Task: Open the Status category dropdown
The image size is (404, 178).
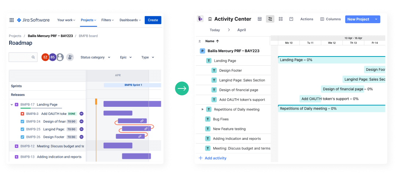Action: pyautogui.click(x=95, y=58)
